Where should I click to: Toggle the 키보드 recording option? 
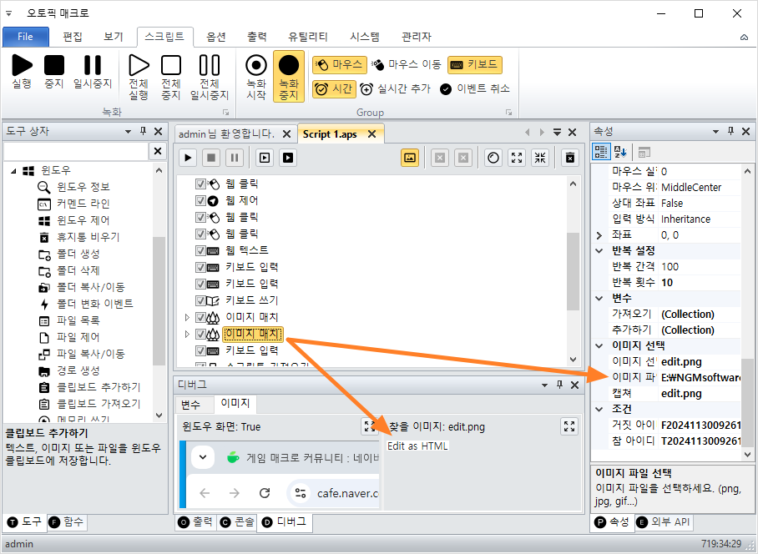(475, 64)
